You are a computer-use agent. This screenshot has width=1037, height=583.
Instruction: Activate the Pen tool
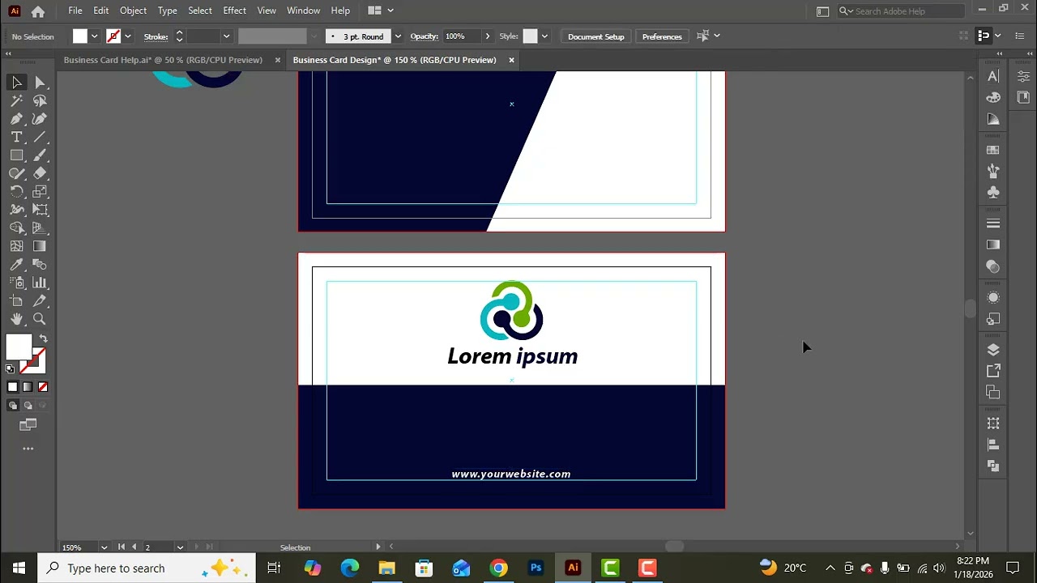point(17,119)
